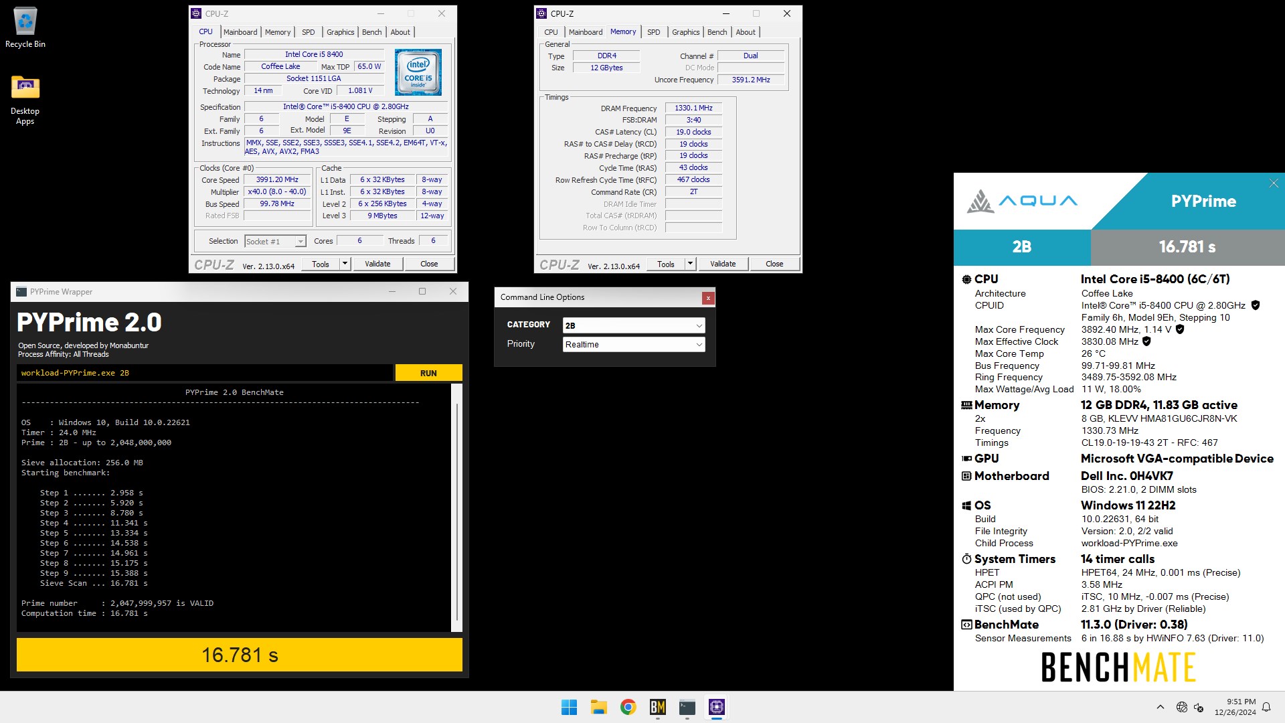
Task: Click the Uncore Frequency value 3591.2 MHz
Action: click(x=751, y=80)
